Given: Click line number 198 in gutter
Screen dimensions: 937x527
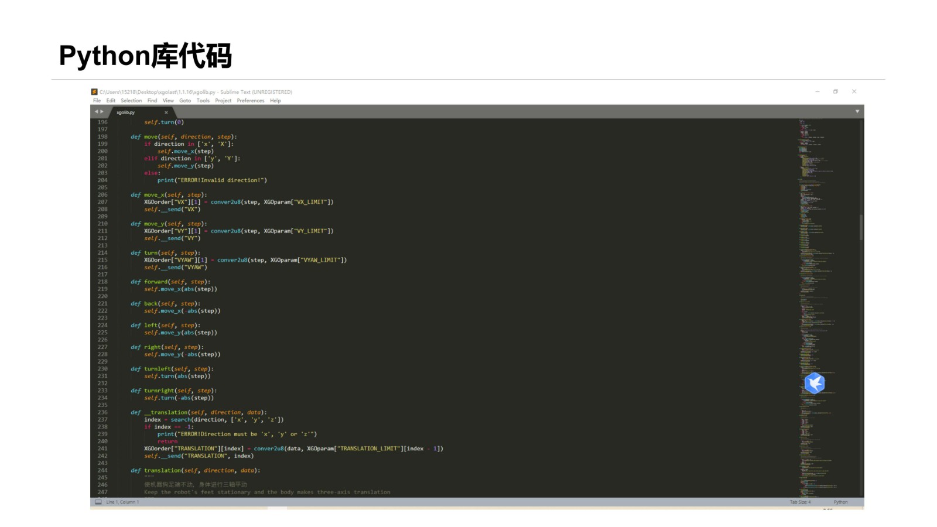Looking at the screenshot, I should click(x=102, y=137).
